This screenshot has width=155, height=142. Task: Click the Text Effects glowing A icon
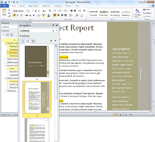point(39,15)
